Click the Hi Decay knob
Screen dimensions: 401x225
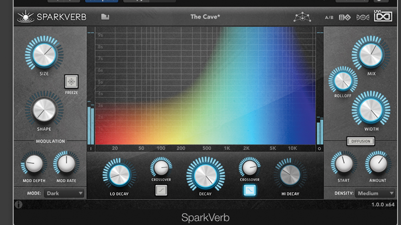[290, 175]
